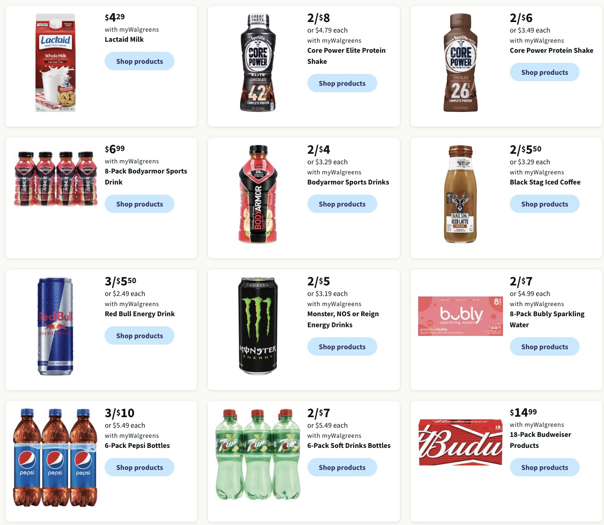Click Shop products for 18-Pack Budweiser Products
604x525 pixels.
(545, 467)
